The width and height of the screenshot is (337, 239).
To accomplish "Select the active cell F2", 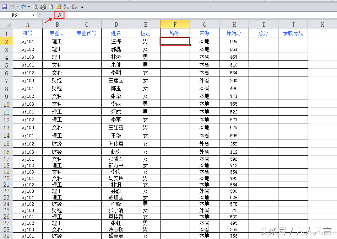I will tap(175, 41).
